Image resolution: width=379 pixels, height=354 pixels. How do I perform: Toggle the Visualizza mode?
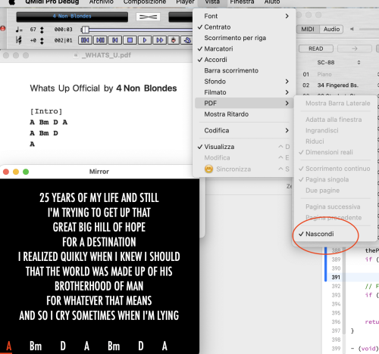[x=244, y=147]
